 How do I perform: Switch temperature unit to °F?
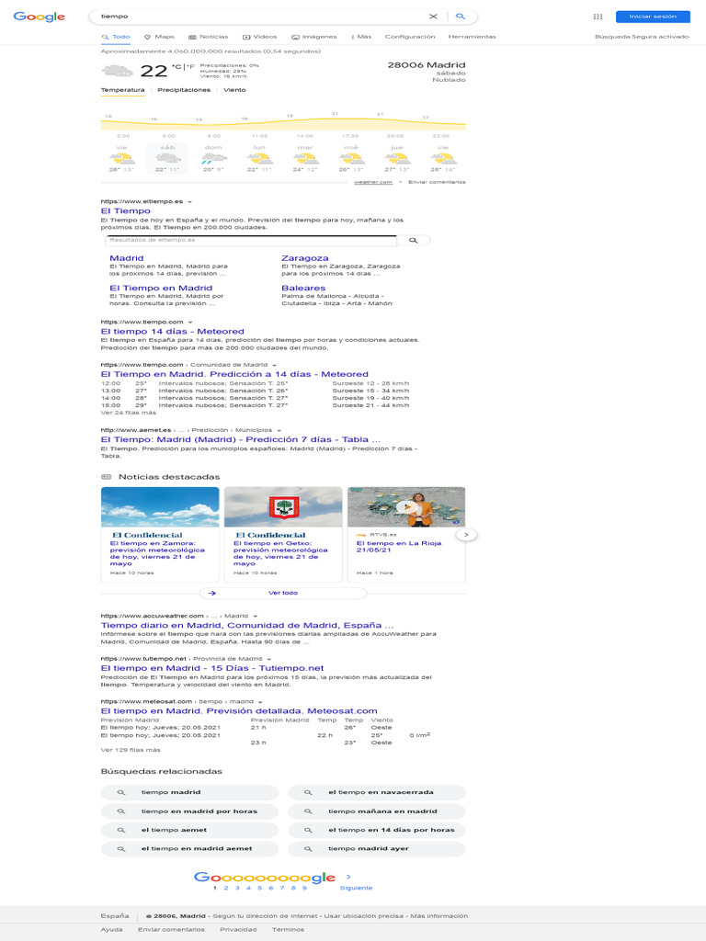pyautogui.click(x=191, y=66)
